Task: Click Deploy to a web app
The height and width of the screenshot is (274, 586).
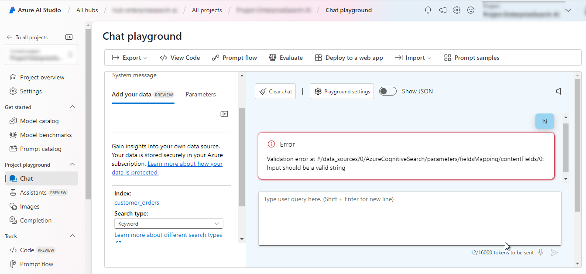Action: point(349,57)
